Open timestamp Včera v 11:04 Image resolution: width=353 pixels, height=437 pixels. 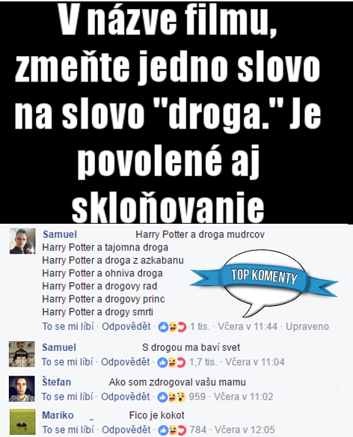254,362
